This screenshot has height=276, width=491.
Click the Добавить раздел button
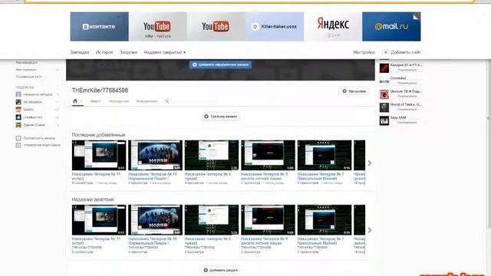point(220,270)
